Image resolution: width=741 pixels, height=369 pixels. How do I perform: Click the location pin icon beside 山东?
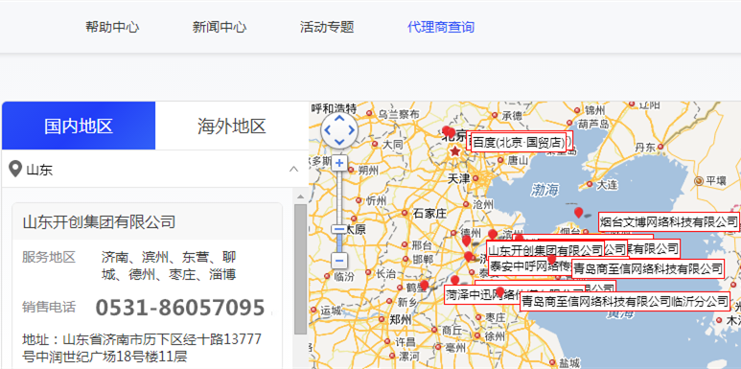coord(16,169)
